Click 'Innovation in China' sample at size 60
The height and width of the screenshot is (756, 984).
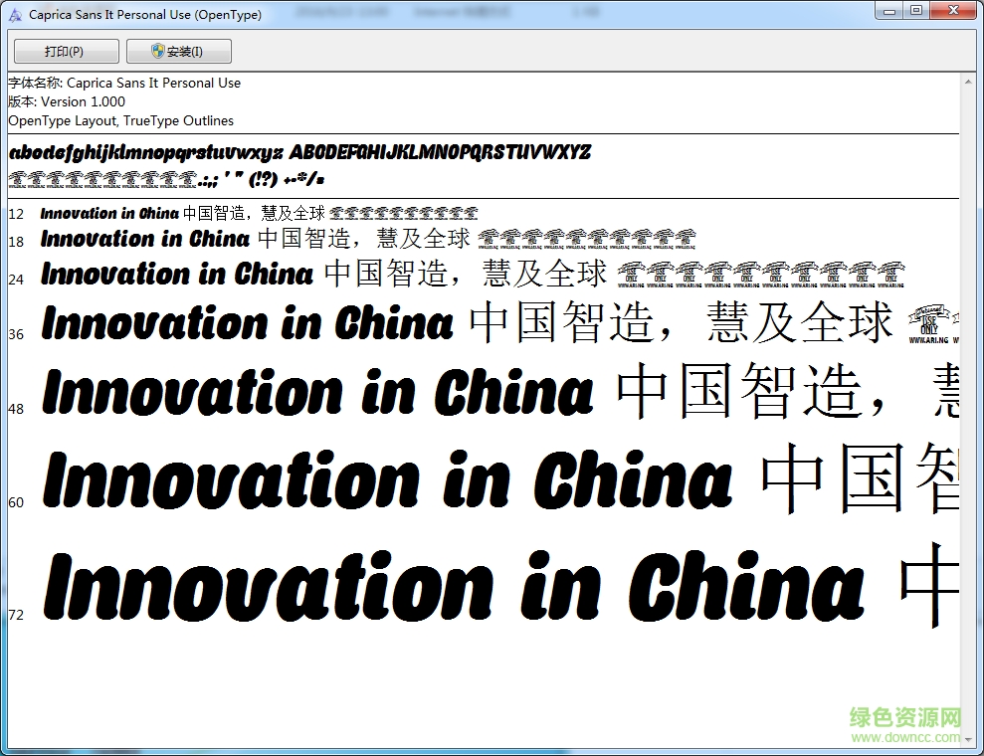[388, 478]
